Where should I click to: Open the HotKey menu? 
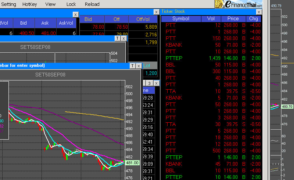(29, 4)
